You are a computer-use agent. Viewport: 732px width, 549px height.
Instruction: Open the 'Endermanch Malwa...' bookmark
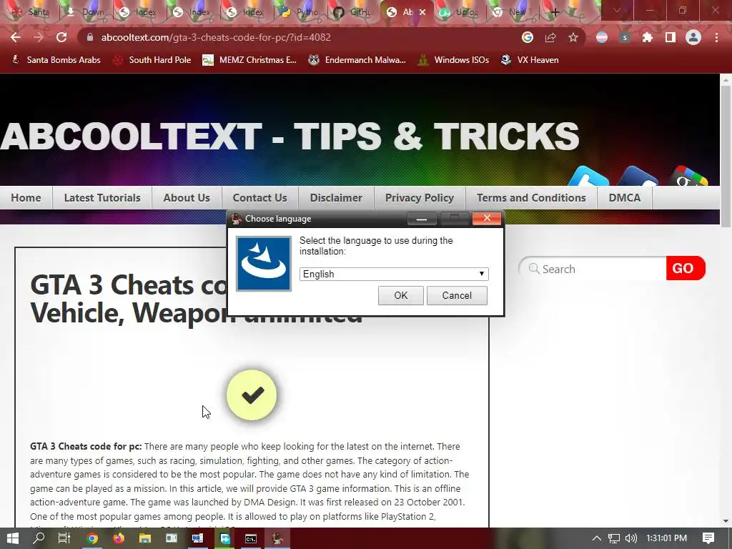[x=357, y=60]
